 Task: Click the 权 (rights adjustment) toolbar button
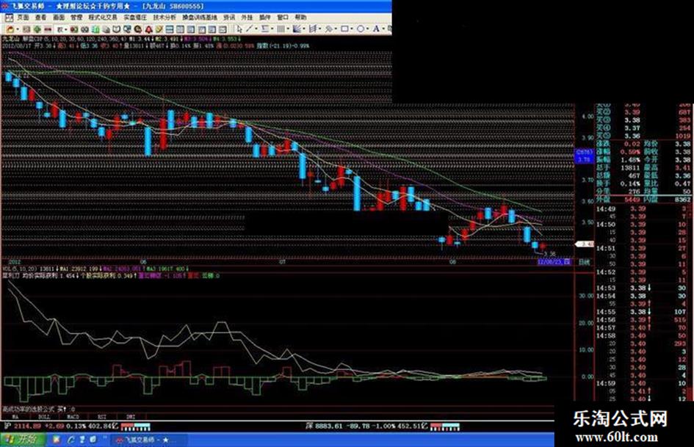point(59,29)
